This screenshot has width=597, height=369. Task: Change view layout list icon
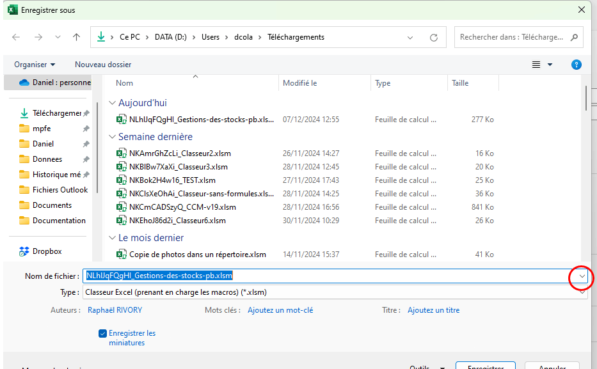[536, 65]
